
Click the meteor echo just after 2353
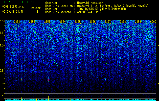pos(48,80)
